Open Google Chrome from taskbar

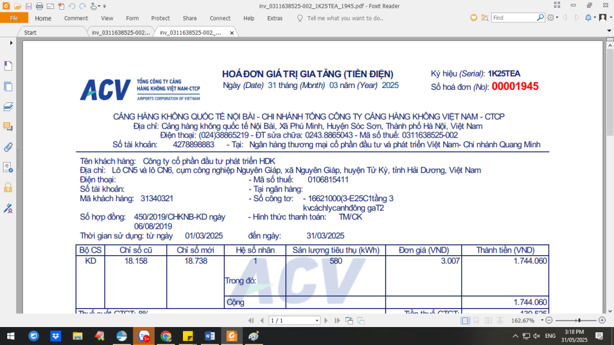point(165,336)
